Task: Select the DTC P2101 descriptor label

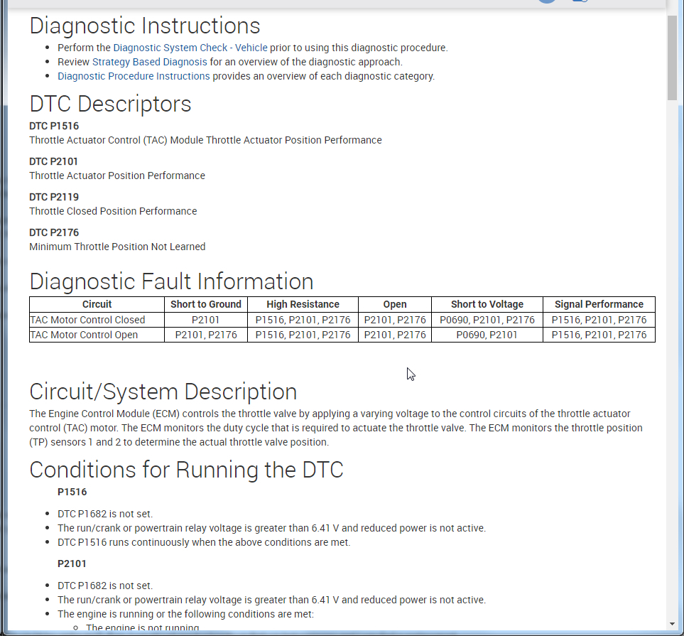Action: tap(54, 161)
